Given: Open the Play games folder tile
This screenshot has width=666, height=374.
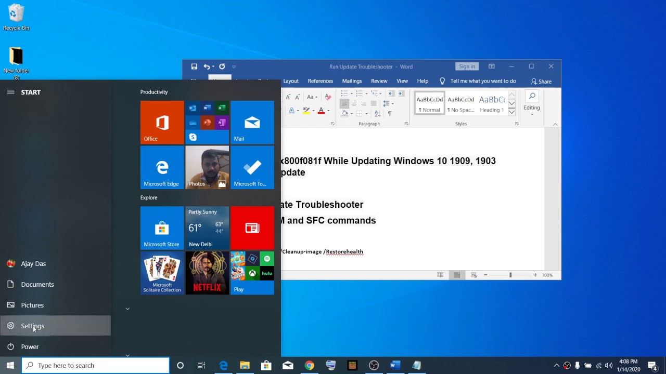Looking at the screenshot, I should [252, 273].
